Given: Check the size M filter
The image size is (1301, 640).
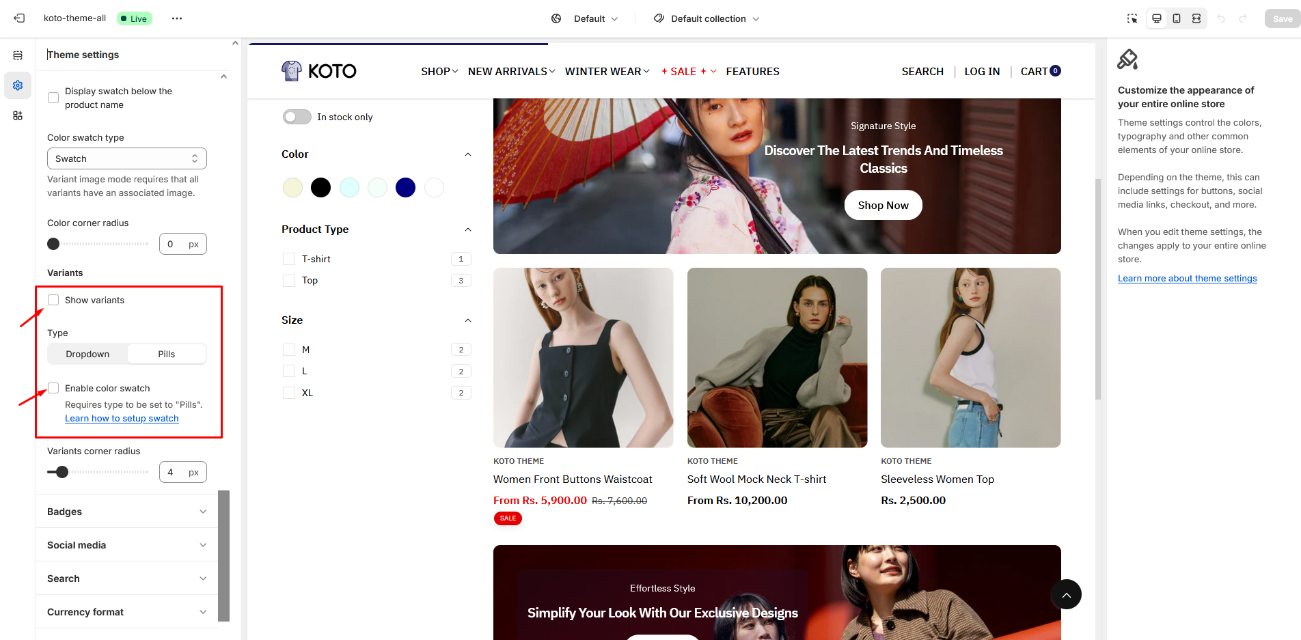Looking at the screenshot, I should tap(289, 350).
